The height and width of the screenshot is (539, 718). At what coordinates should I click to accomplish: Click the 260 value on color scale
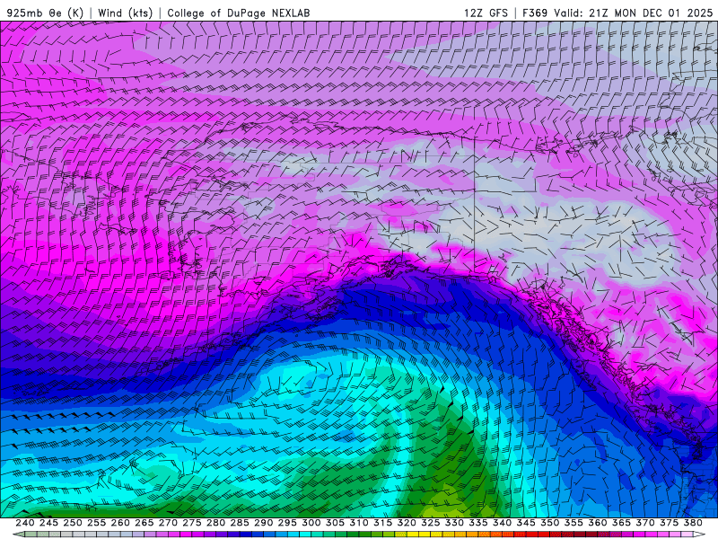click(120, 523)
